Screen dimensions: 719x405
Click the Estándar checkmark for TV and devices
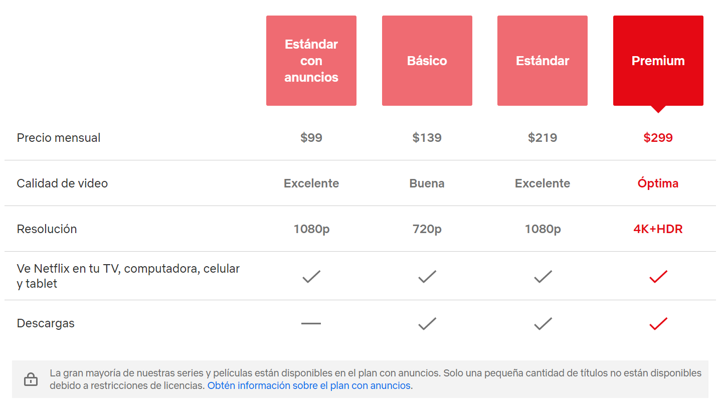pyautogui.click(x=543, y=276)
